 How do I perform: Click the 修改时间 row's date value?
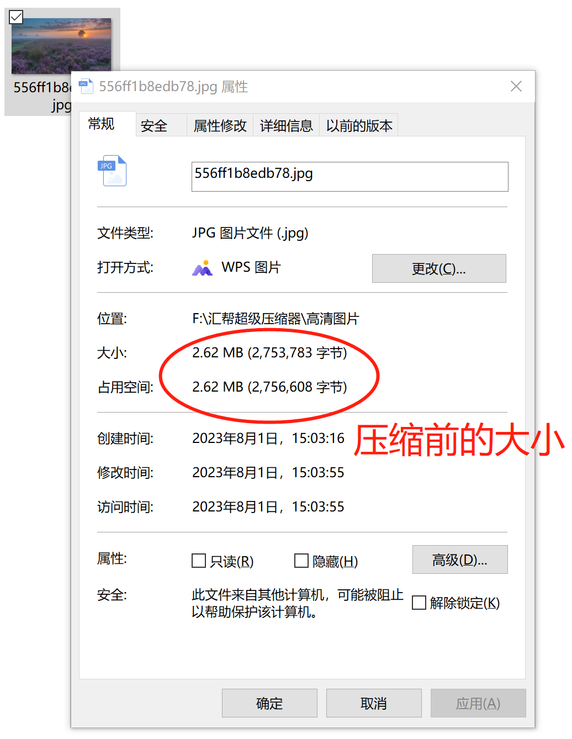(268, 473)
